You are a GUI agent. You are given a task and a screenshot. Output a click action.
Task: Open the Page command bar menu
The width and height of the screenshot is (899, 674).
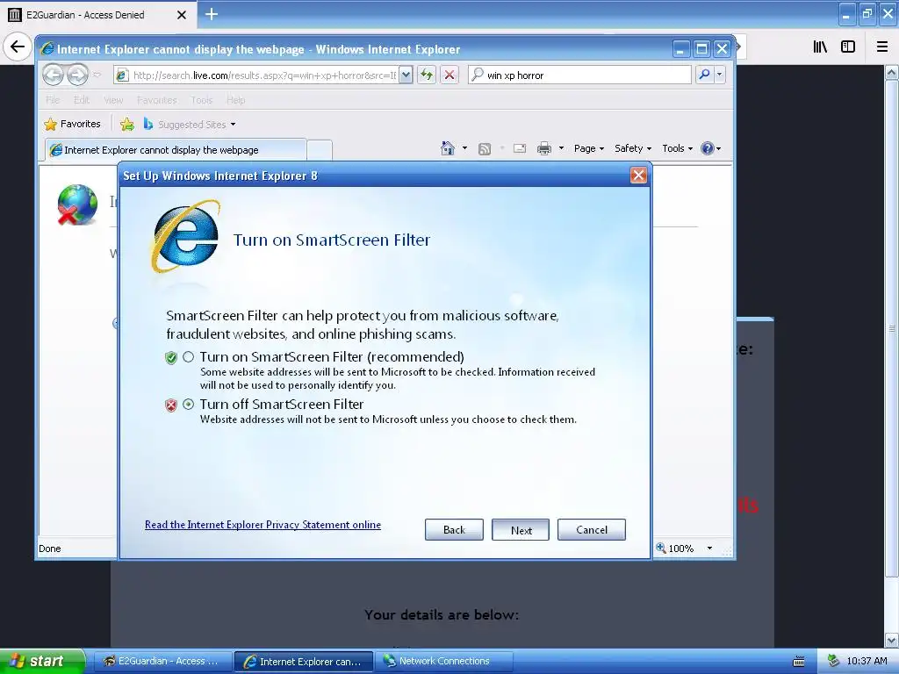589,148
